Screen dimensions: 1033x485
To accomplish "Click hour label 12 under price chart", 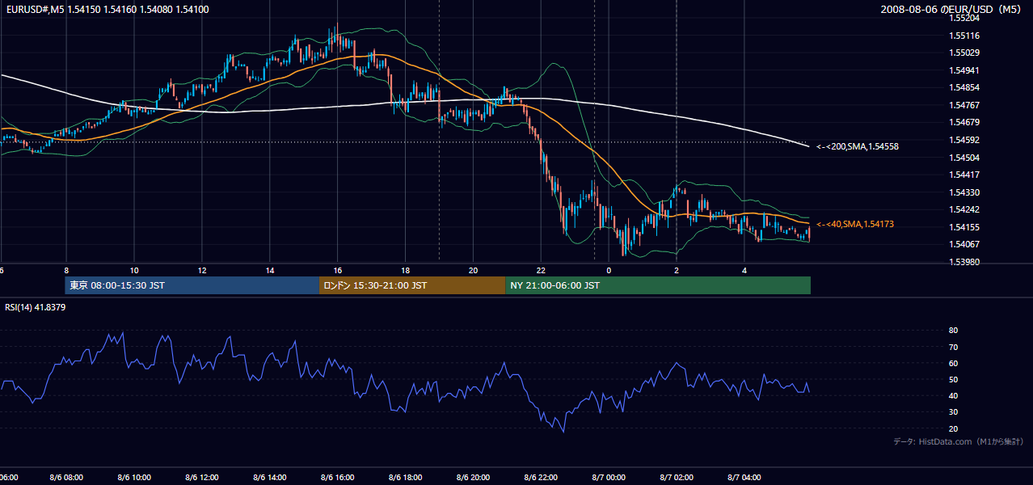I will coord(201,270).
